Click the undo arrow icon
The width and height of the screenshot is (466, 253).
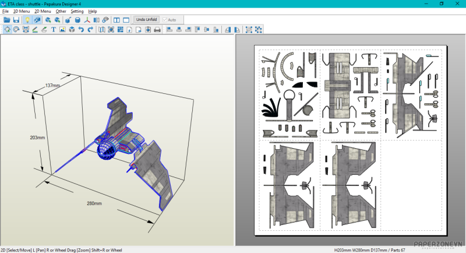click(x=81, y=29)
